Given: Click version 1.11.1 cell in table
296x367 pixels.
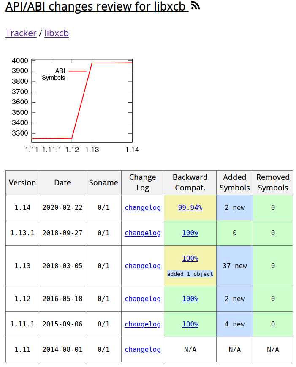Looking at the screenshot, I should click(22, 324).
